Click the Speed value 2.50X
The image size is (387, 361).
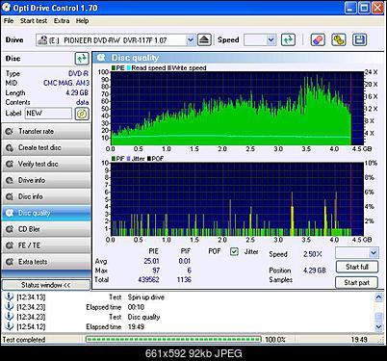pyautogui.click(x=313, y=254)
